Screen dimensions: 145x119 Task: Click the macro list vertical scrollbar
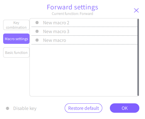(138, 57)
